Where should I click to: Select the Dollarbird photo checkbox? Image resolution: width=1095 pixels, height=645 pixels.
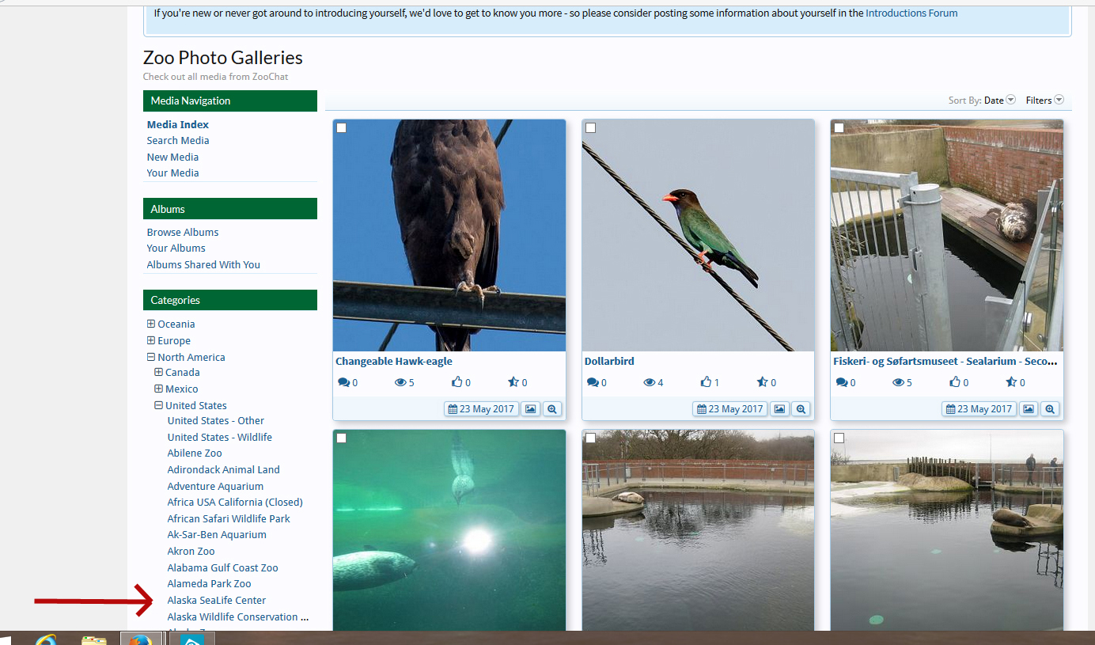tap(590, 128)
